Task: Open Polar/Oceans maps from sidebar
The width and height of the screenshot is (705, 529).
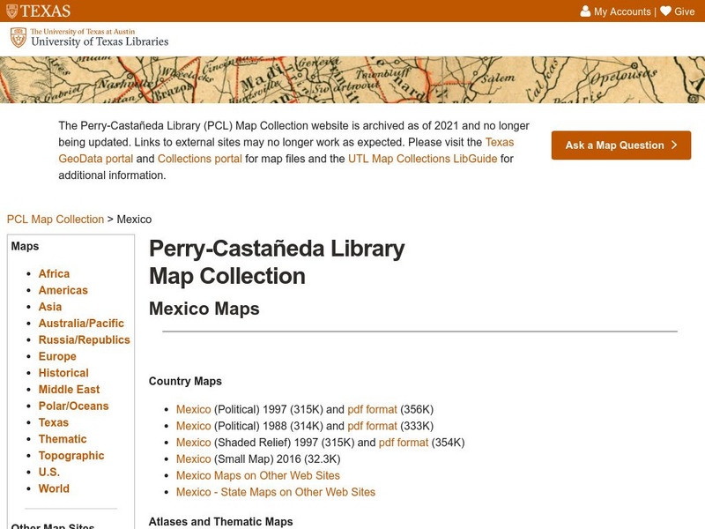Action: point(73,406)
